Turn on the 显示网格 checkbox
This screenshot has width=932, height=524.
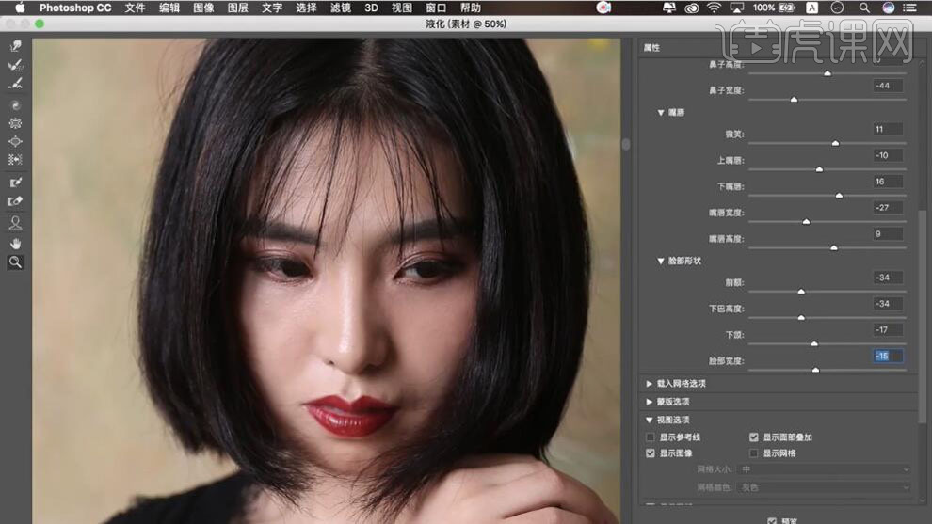click(753, 453)
